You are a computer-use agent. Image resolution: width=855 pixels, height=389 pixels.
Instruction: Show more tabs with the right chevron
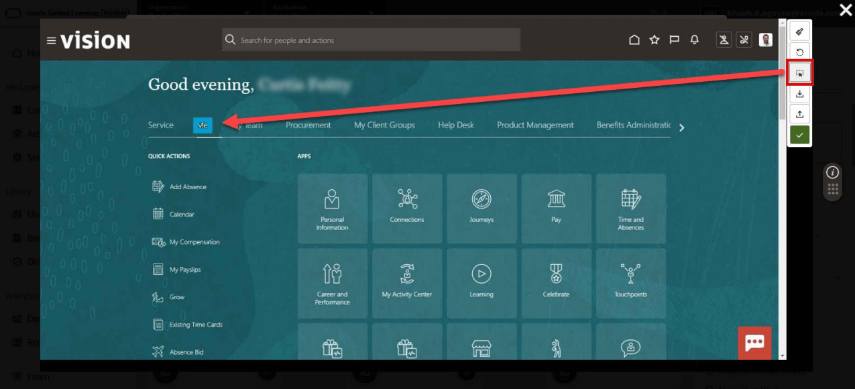[682, 127]
